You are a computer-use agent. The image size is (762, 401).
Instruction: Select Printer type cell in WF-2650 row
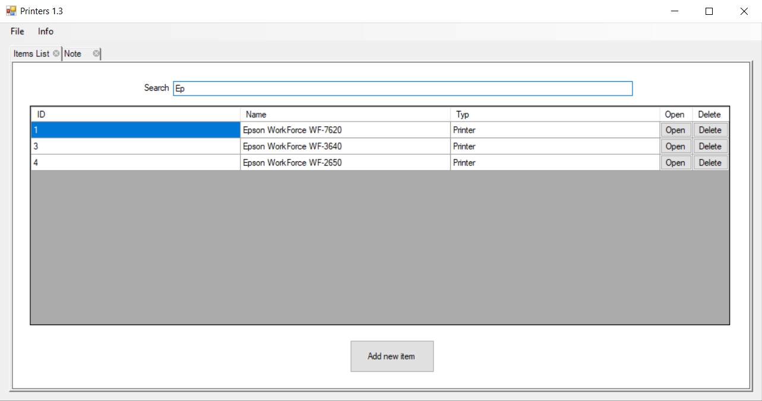555,163
